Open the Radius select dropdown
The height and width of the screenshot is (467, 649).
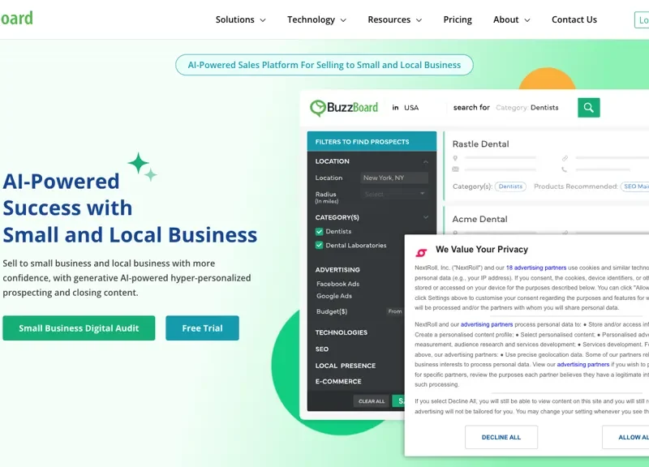pyautogui.click(x=394, y=194)
